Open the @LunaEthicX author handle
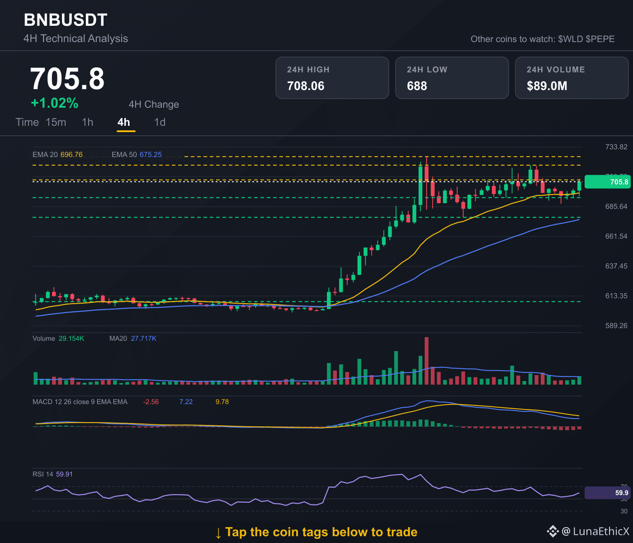 point(595,531)
